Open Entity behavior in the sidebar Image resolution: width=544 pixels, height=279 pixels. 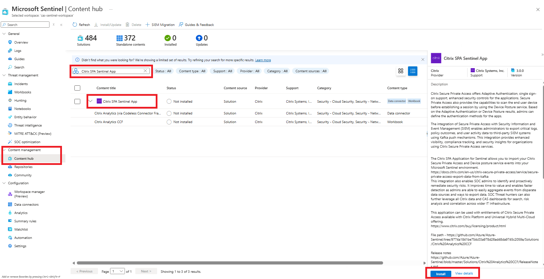(x=25, y=117)
